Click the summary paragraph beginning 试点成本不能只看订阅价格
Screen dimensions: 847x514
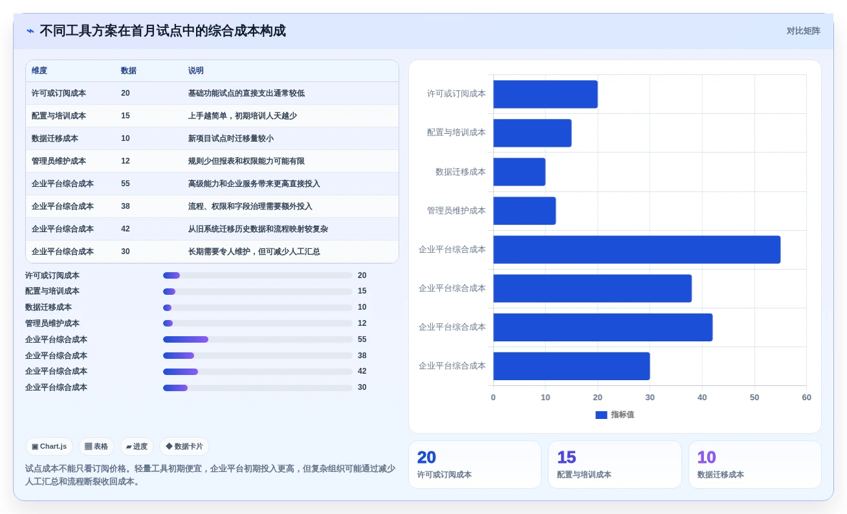pos(210,475)
